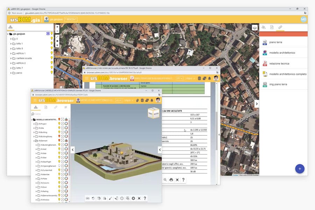This screenshot has width=315, height=210.
Task: Open the MD user avatar in usBIM.gis
Action: 303,19
